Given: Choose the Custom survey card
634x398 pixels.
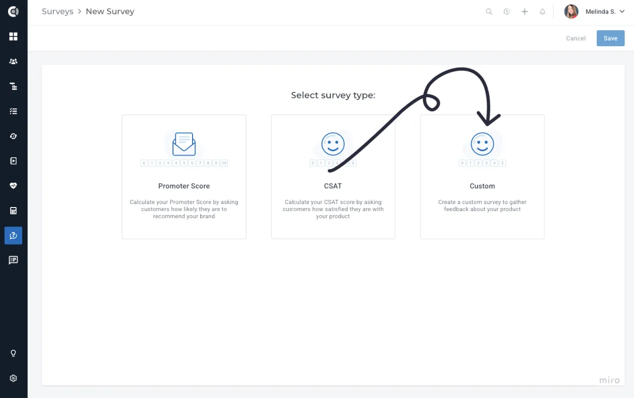Looking at the screenshot, I should [x=482, y=177].
